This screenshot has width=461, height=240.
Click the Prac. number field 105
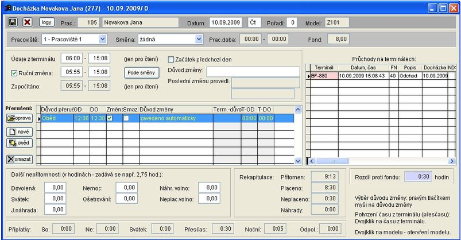[x=89, y=22]
